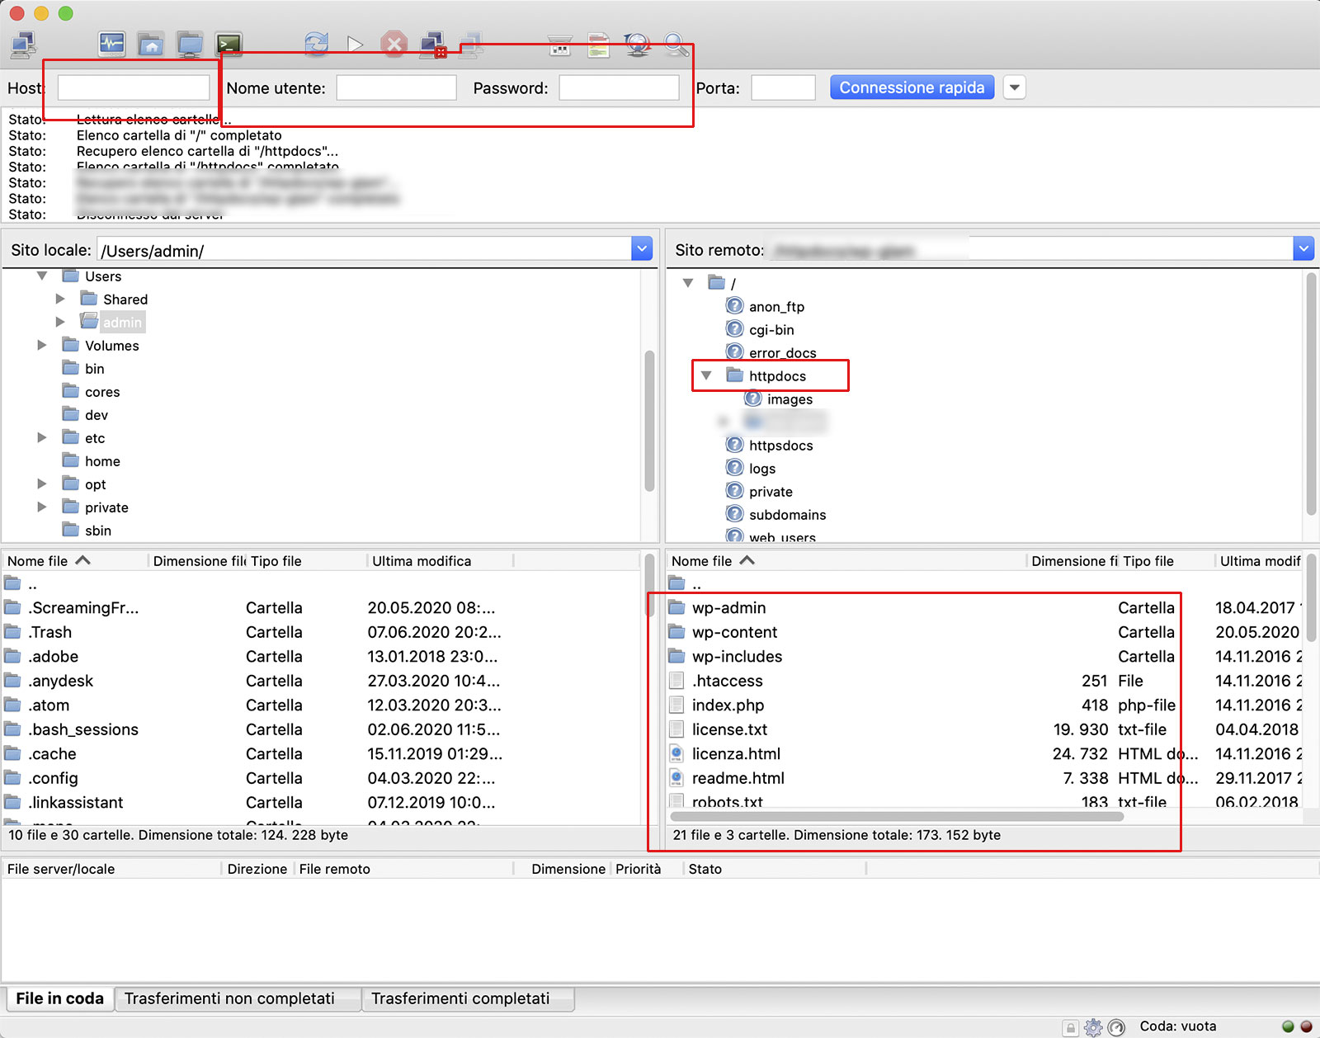Toggle the message log display

tap(111, 45)
